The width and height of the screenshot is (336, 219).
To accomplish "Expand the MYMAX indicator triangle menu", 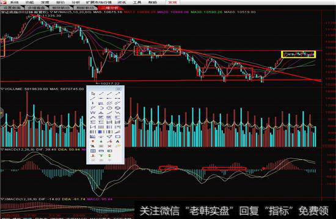I will (x=51, y=12).
